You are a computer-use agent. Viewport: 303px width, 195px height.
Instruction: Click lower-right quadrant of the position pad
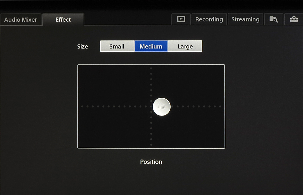(x=188, y=127)
